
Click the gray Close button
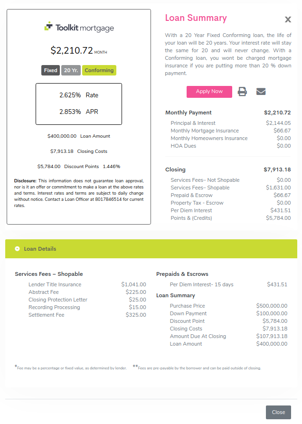(278, 412)
